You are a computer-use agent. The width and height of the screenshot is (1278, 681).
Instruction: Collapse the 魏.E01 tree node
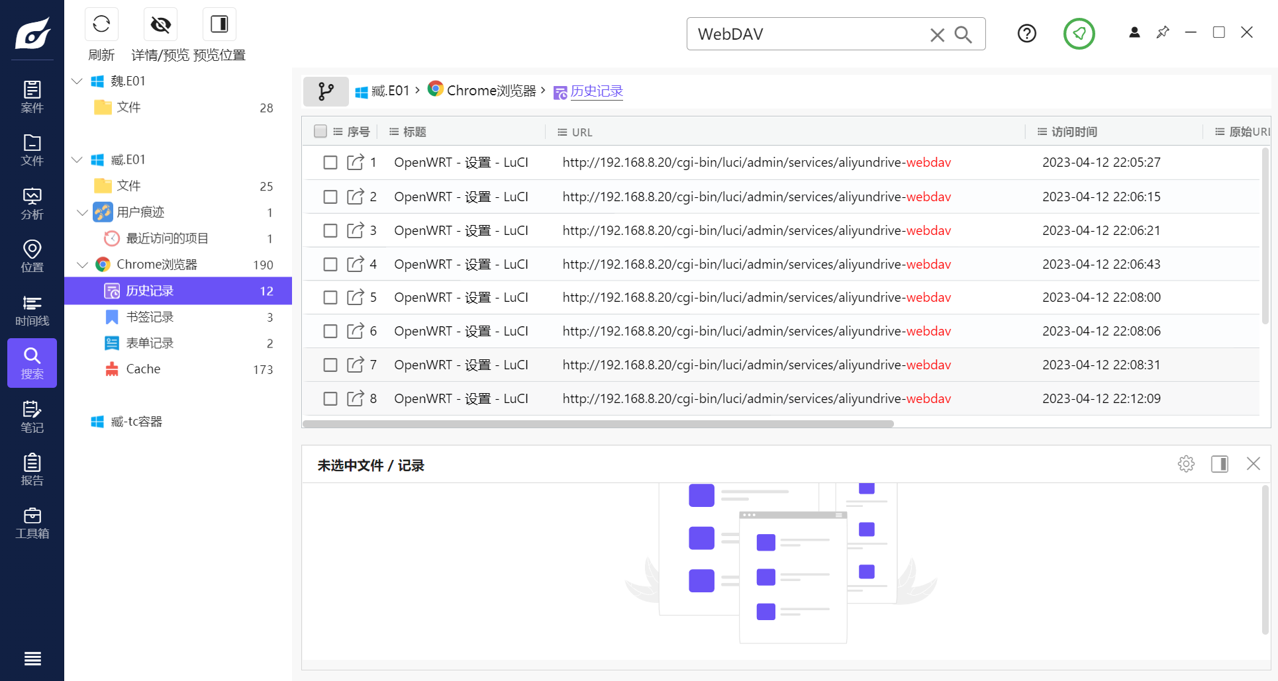tap(77, 81)
